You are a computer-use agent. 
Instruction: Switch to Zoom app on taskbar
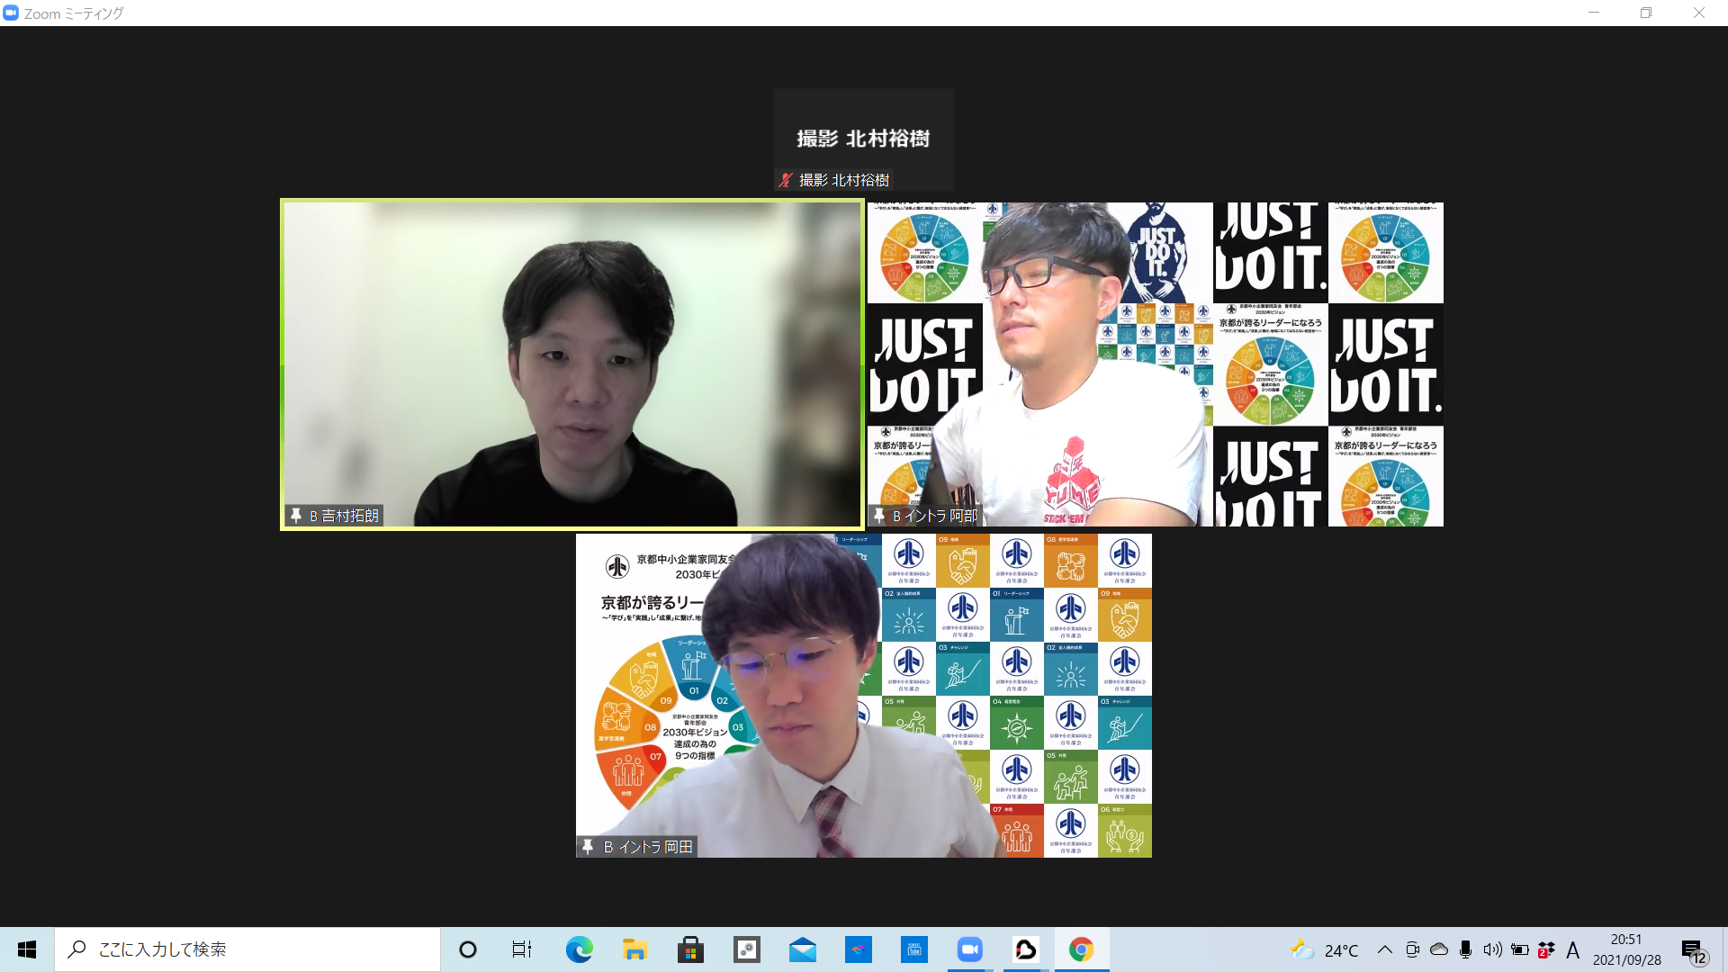click(970, 949)
